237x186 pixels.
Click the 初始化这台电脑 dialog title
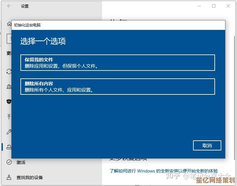point(27,25)
